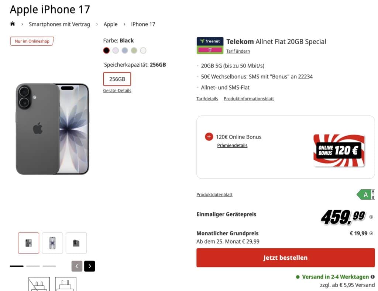Open Smartphones mit Vertrag breadcrumb
The height and width of the screenshot is (291, 378).
coord(59,24)
